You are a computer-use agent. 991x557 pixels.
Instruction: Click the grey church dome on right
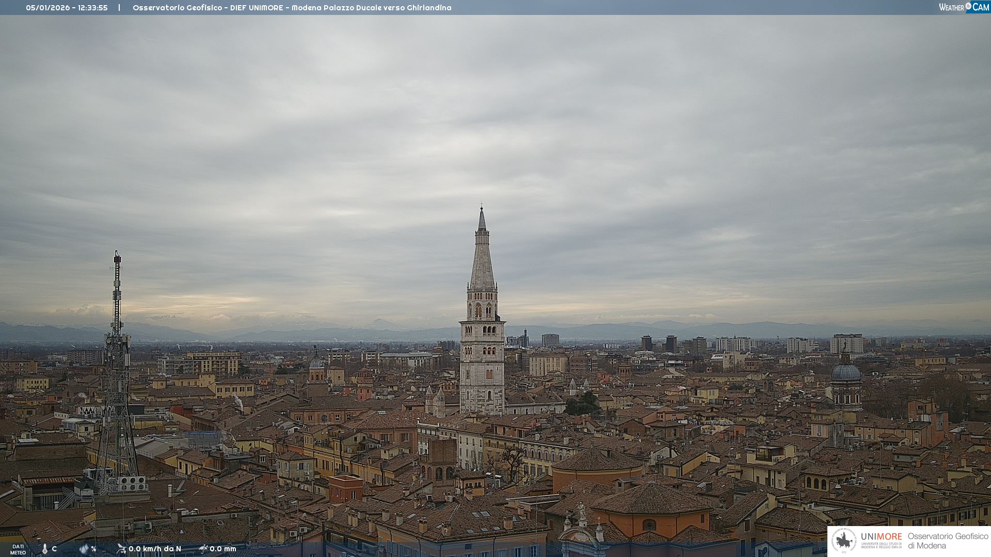[846, 372]
